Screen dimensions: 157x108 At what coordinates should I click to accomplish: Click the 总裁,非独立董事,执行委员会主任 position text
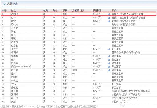click(128, 17)
